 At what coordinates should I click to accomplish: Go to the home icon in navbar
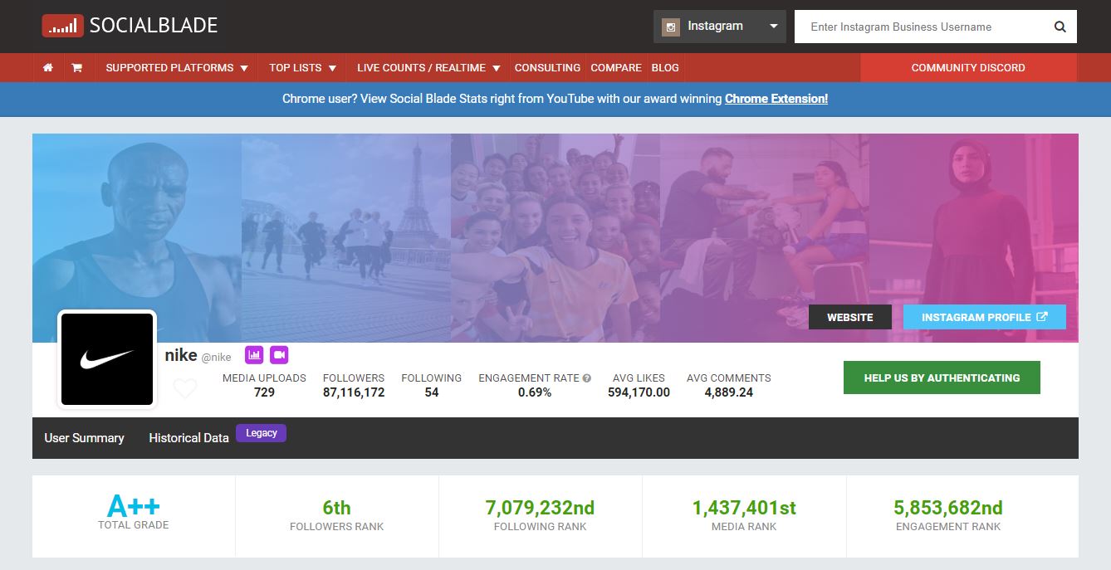pyautogui.click(x=48, y=68)
